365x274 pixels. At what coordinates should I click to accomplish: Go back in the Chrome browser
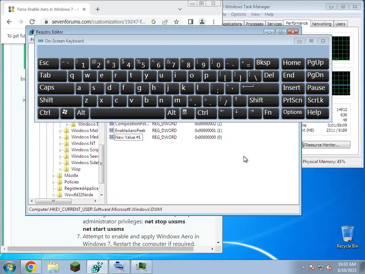pos(9,22)
